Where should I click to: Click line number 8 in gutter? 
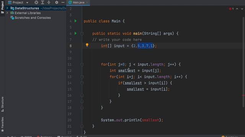point(70,46)
